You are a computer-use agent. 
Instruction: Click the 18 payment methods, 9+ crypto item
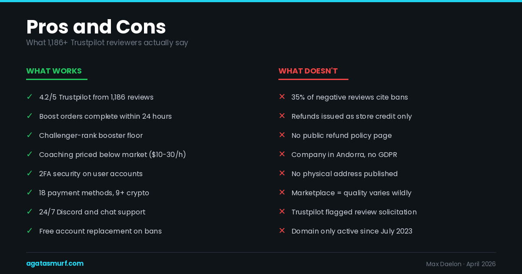94,193
